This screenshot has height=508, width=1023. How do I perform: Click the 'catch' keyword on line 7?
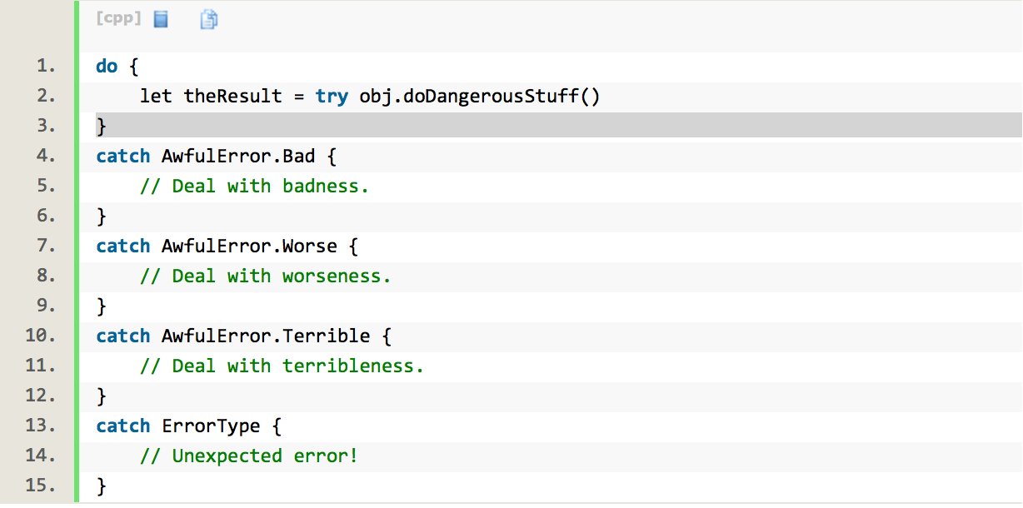[123, 246]
